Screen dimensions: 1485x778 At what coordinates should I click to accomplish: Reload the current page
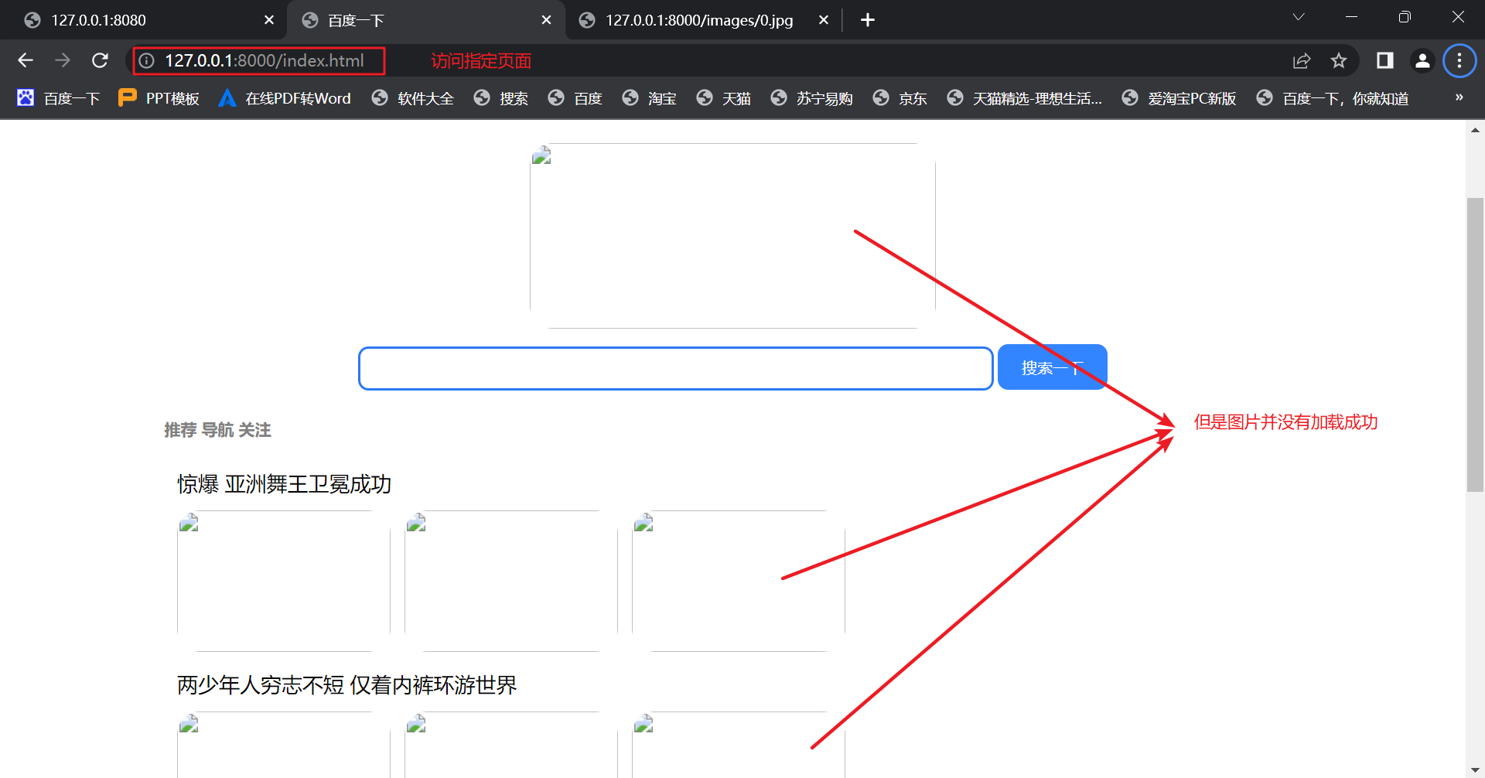coord(100,60)
